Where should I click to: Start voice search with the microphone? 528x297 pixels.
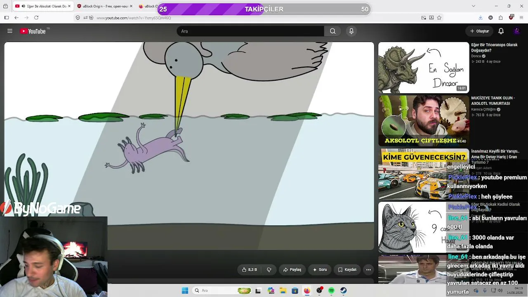point(351,31)
